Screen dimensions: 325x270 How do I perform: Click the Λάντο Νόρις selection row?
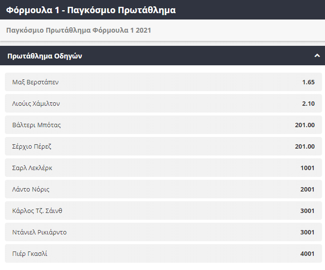tap(163, 189)
